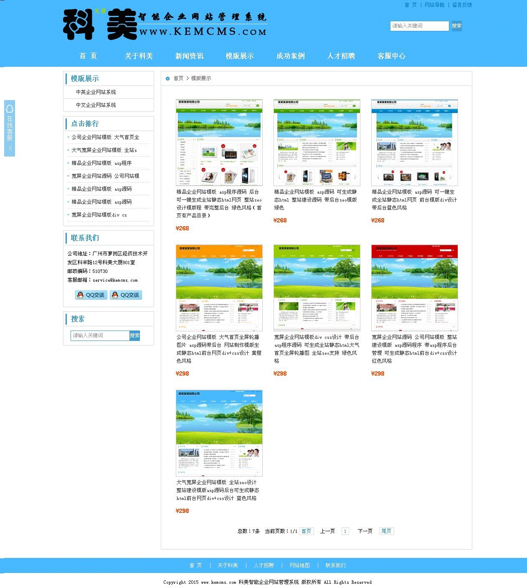Click the first QQ交谈 chat button
Viewport: 527px width, 588px height.
click(x=91, y=295)
